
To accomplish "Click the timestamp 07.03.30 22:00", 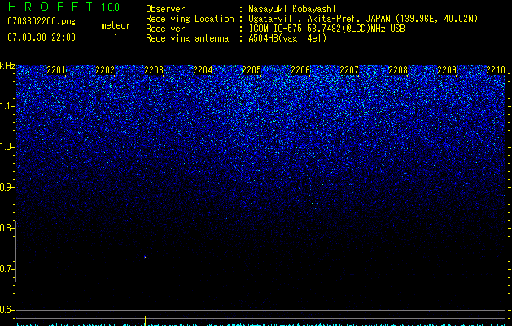I will coord(42,37).
